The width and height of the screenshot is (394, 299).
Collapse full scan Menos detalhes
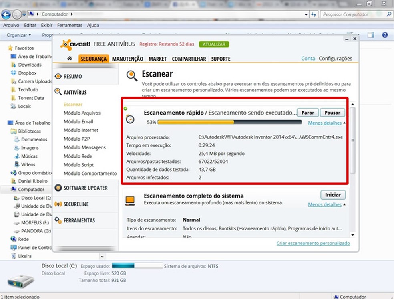point(325,204)
